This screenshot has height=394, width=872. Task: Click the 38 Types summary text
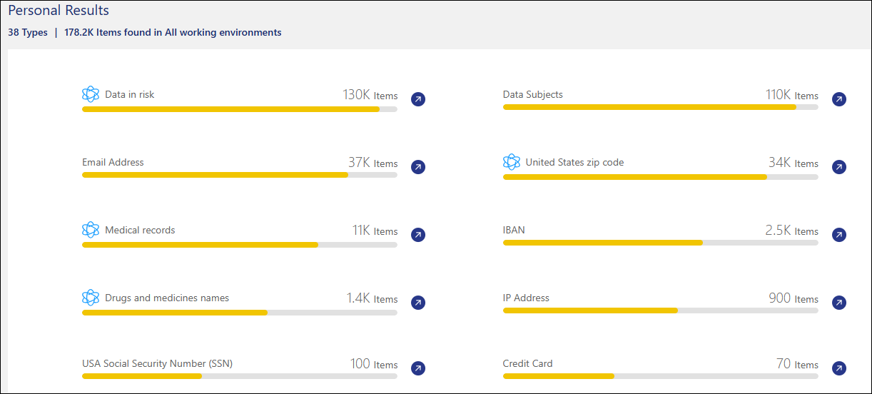(x=28, y=32)
